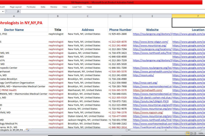Select the bold 'Title' header cell
The image size is (205, 136).
58,30
